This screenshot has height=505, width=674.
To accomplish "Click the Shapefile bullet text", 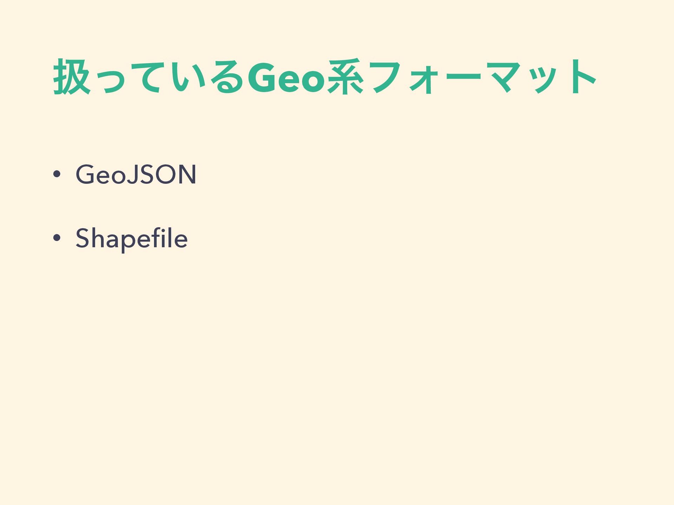I will coord(132,238).
